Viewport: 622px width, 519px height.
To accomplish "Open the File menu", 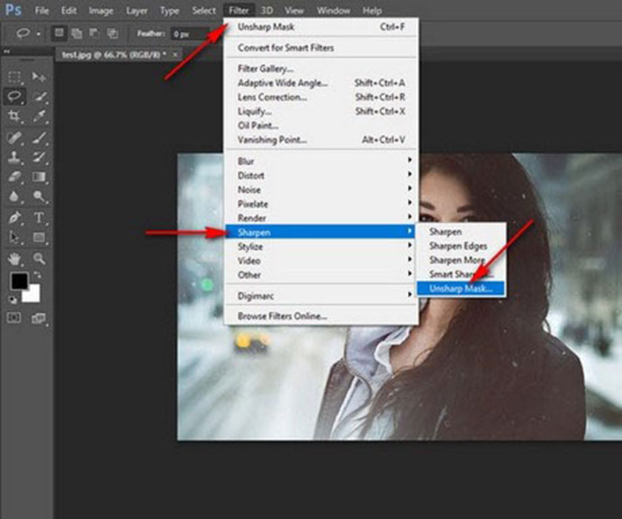I will [x=42, y=10].
